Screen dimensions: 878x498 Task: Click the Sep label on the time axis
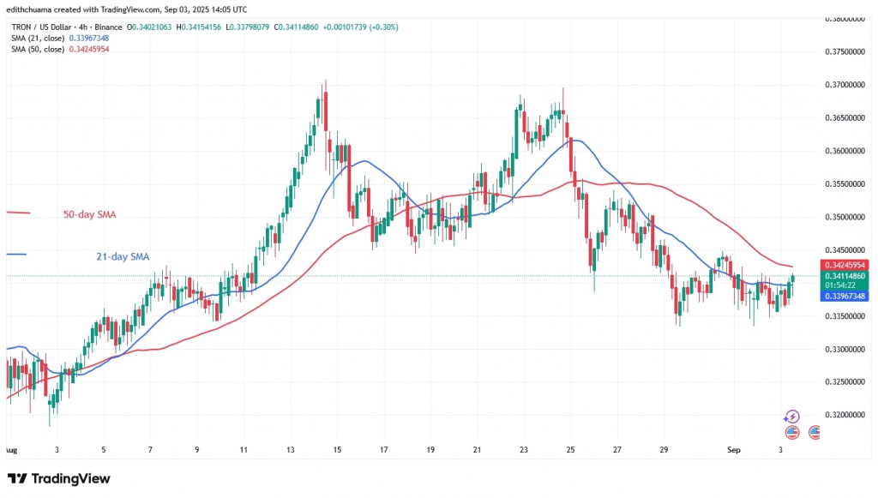pos(732,448)
